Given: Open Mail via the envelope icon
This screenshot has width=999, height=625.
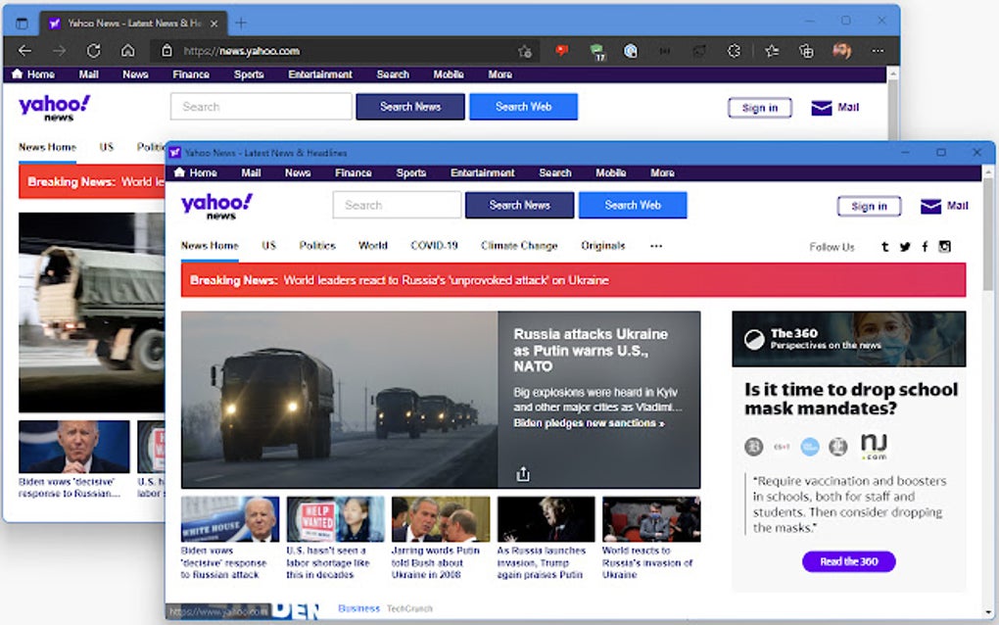Looking at the screenshot, I should (x=928, y=206).
